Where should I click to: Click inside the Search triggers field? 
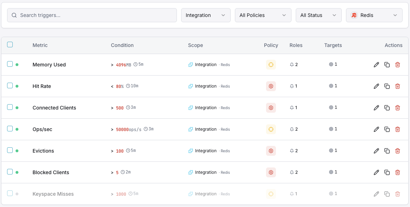point(92,15)
